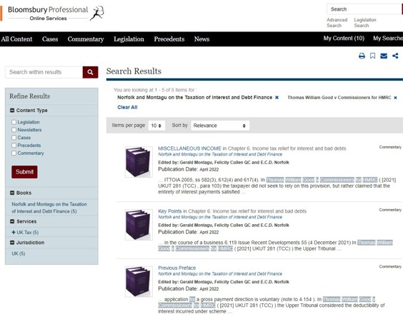Remove the Norfolk and Montagu filter

(x=277, y=98)
